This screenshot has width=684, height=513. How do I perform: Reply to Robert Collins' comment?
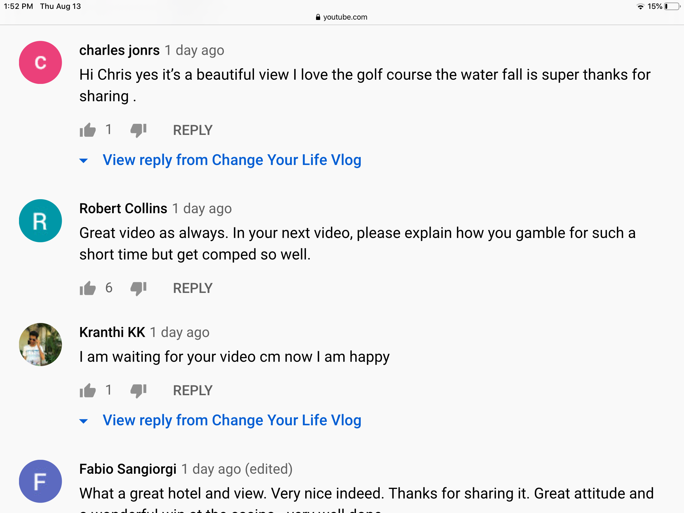point(193,288)
